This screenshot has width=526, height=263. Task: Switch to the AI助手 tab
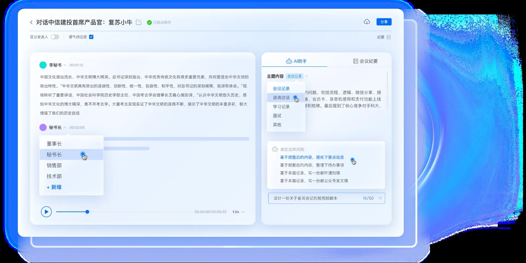pos(296,61)
